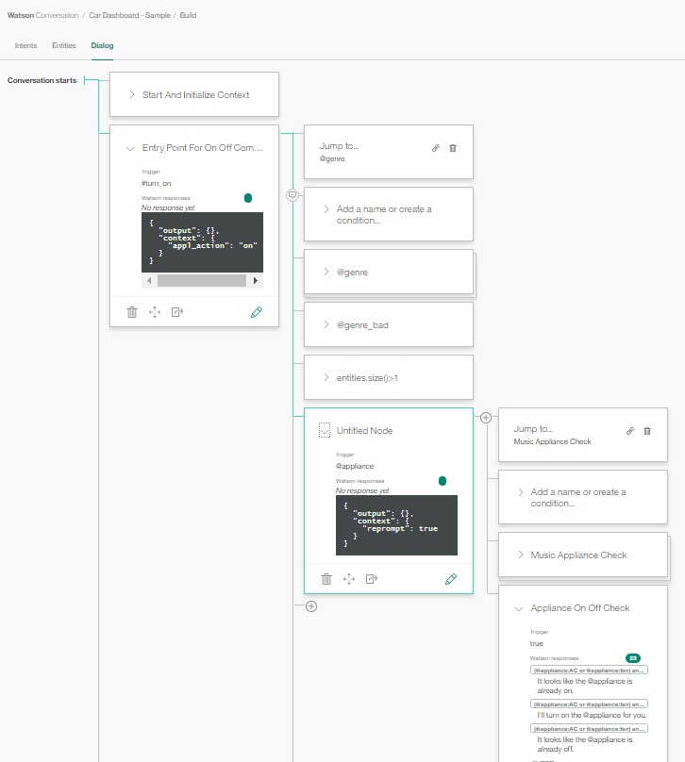Delete the Jump to Music Appliance Check node
The height and width of the screenshot is (762, 685).
tap(647, 431)
